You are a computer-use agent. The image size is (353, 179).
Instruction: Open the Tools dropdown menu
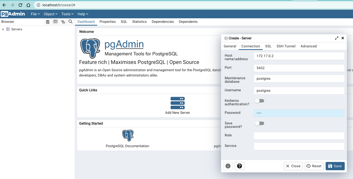tap(68, 14)
